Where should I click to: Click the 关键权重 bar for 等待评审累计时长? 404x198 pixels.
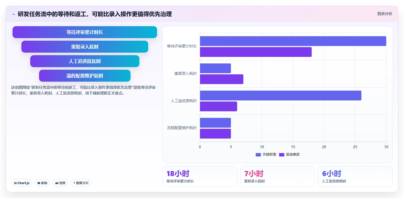click(293, 41)
